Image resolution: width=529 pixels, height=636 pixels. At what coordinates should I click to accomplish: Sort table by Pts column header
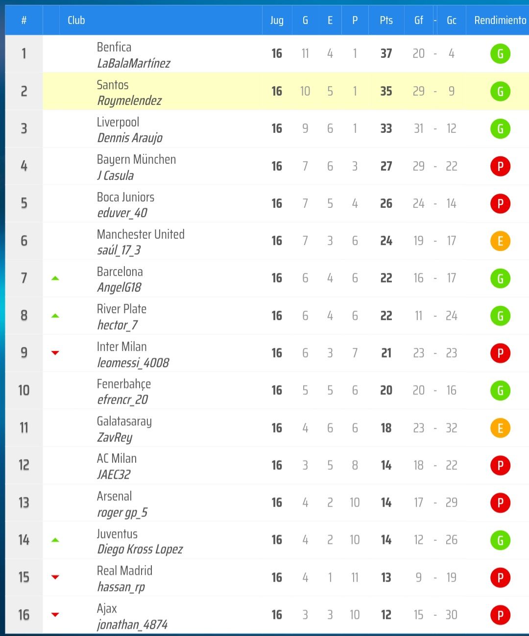(x=386, y=20)
